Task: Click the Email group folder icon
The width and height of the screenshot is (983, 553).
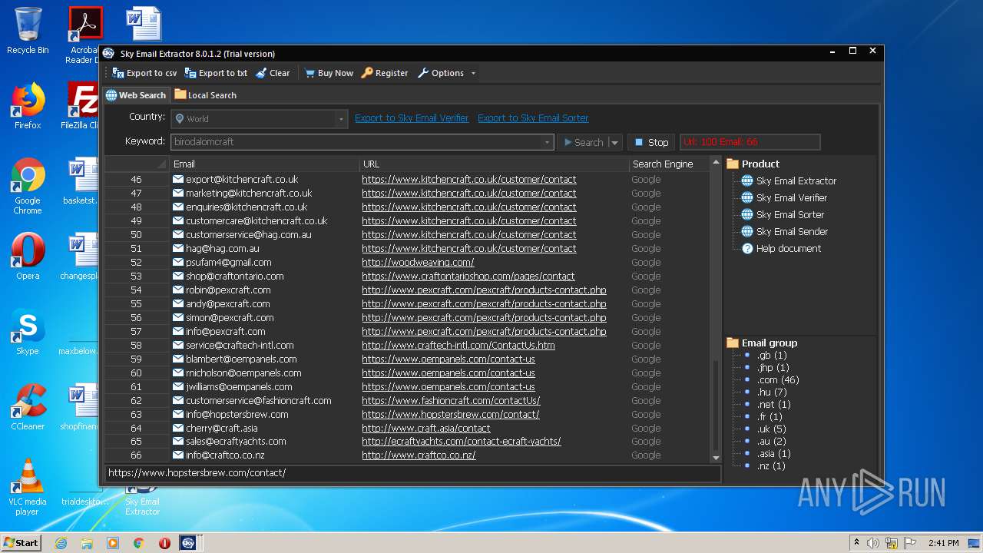Action: 733,343
